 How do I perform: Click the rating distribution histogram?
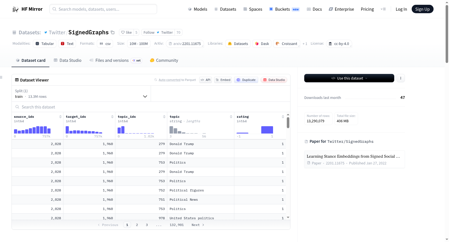pyautogui.click(x=255, y=130)
